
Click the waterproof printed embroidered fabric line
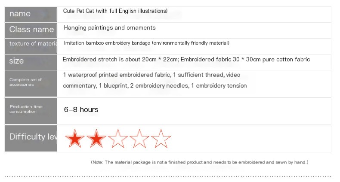coord(151,75)
